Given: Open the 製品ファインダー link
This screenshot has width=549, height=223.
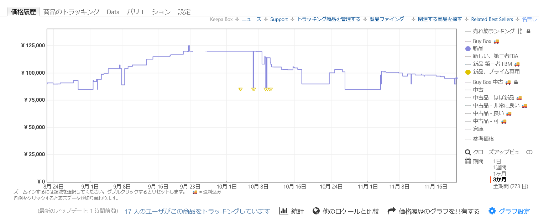Looking at the screenshot, I should click(x=389, y=19).
